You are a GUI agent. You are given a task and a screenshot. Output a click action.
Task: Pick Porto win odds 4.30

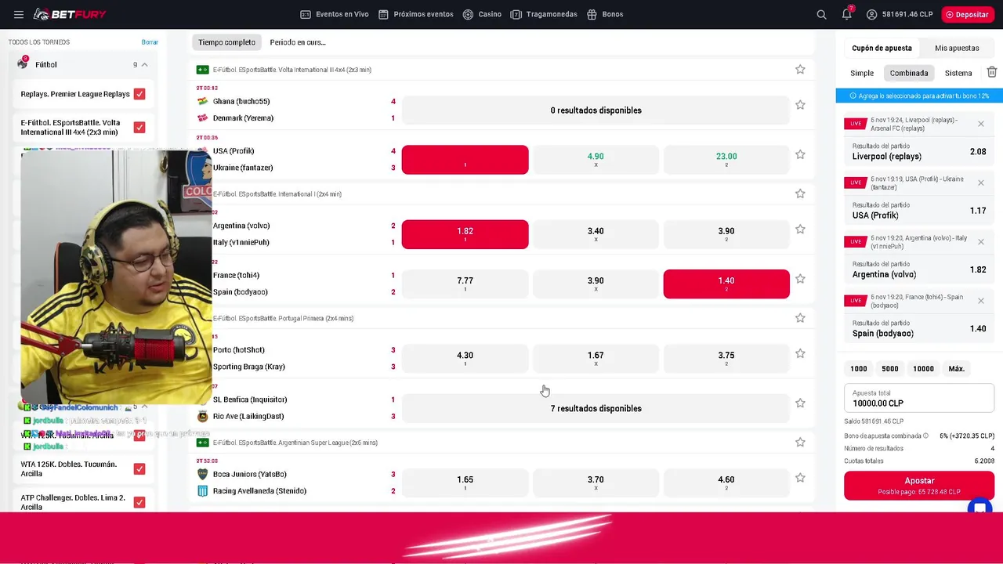(x=465, y=359)
